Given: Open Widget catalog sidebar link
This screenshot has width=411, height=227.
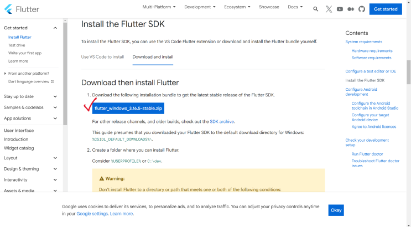Looking at the screenshot, I should click(19, 148).
